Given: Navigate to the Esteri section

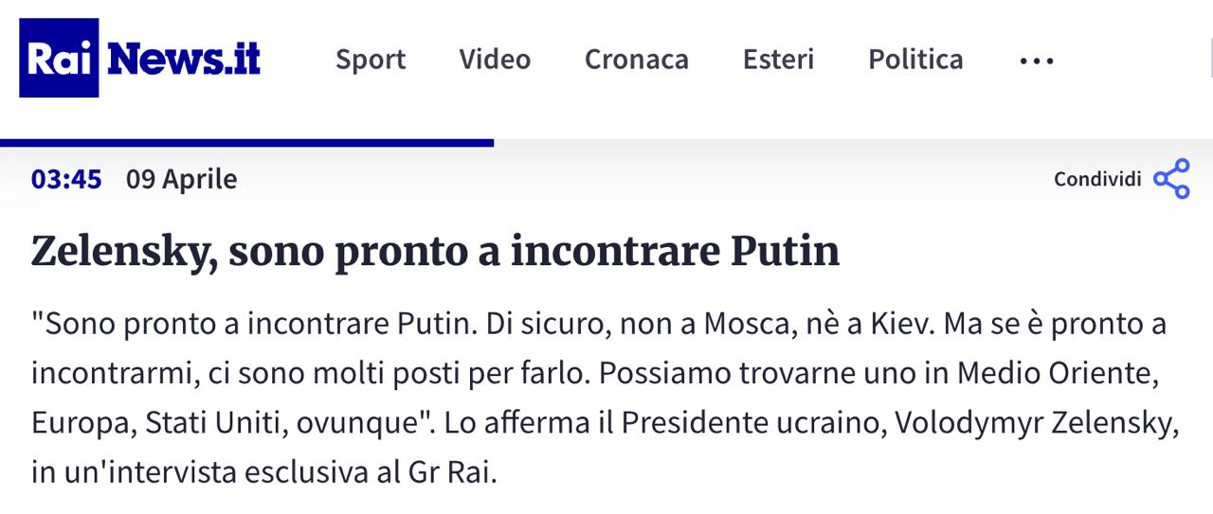Looking at the screenshot, I should (x=778, y=60).
